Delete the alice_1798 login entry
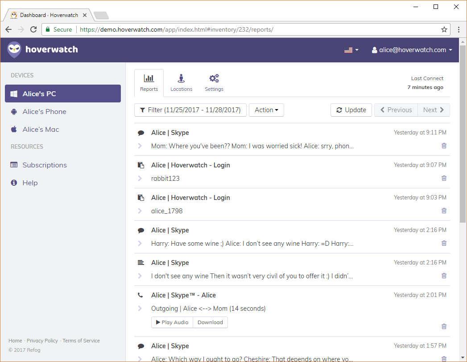 click(444, 211)
